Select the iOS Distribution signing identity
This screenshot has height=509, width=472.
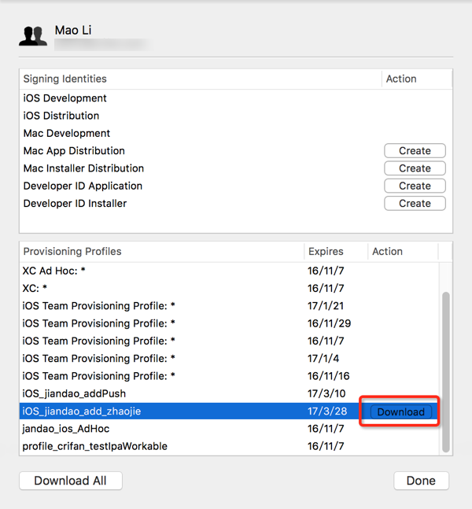coord(61,116)
